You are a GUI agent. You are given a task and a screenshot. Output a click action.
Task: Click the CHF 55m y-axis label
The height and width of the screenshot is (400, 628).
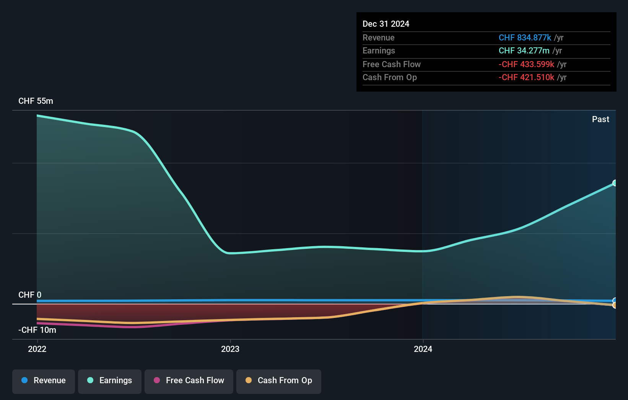click(36, 101)
